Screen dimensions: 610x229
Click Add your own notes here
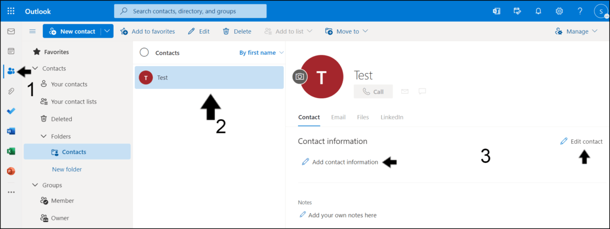pyautogui.click(x=338, y=215)
